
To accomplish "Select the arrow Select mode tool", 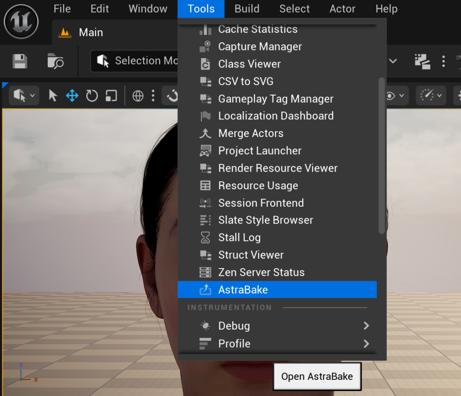I will click(53, 96).
